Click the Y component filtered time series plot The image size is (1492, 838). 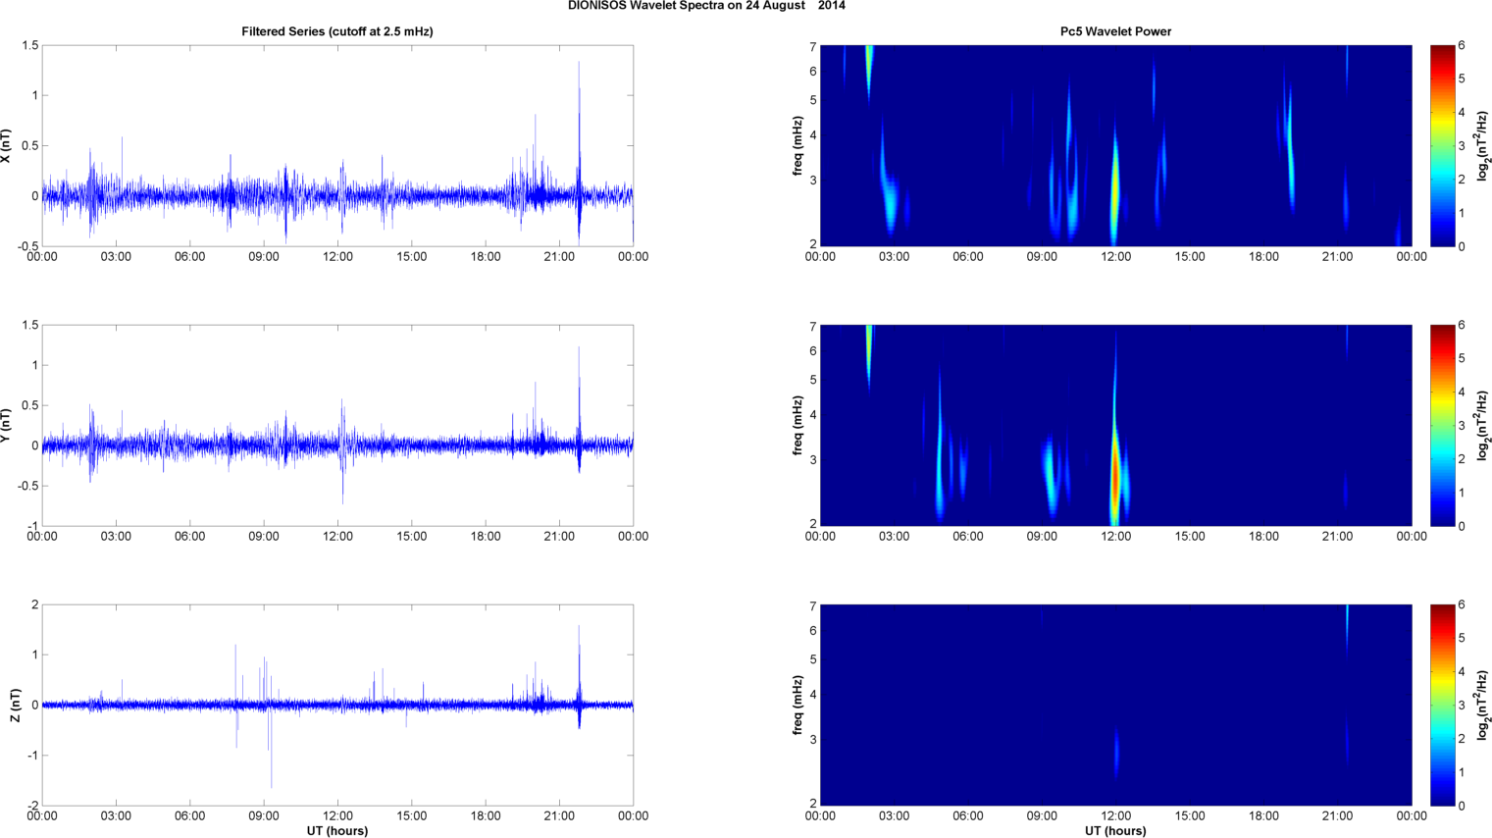pos(337,425)
